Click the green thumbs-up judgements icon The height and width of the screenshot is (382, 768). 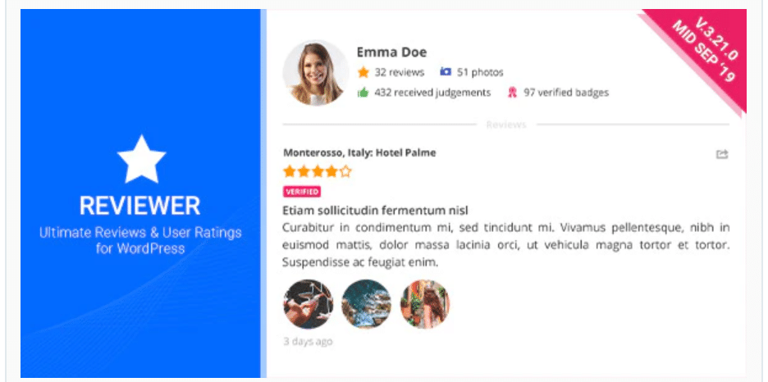[x=363, y=92]
